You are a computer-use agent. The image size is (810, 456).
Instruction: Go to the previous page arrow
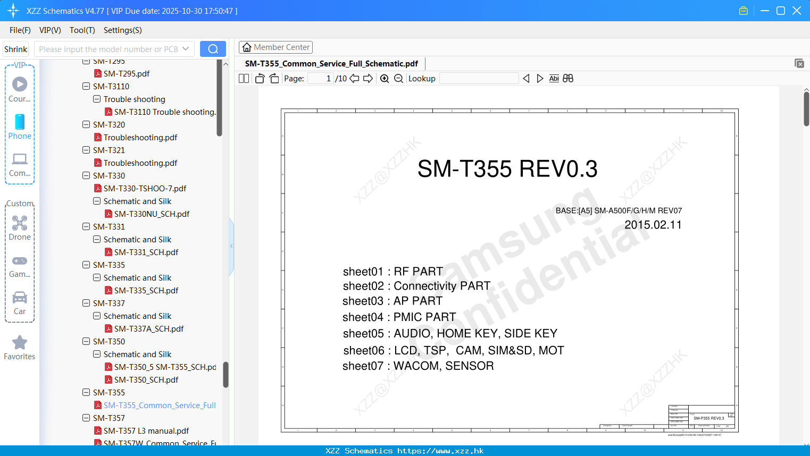click(354, 79)
